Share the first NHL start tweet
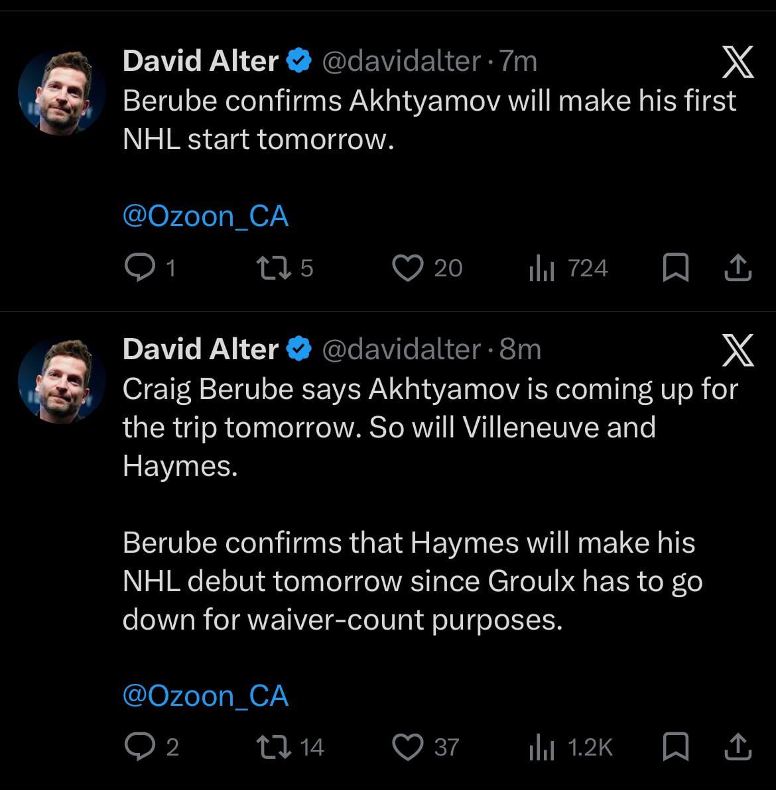The image size is (776, 790). point(736,268)
